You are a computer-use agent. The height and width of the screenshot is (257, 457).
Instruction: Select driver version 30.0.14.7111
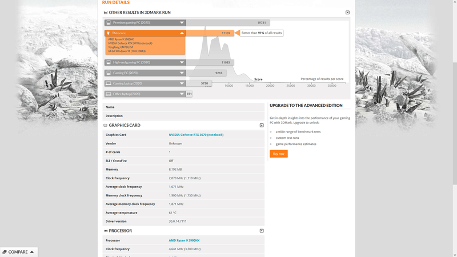click(178, 222)
